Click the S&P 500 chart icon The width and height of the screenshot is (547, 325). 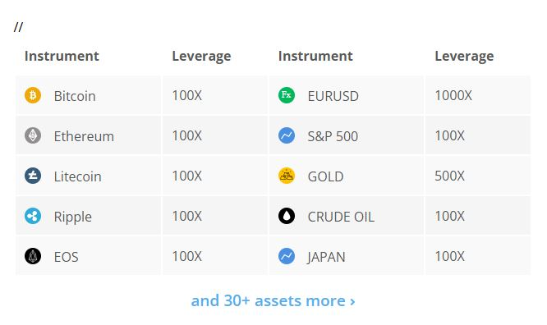(x=287, y=135)
